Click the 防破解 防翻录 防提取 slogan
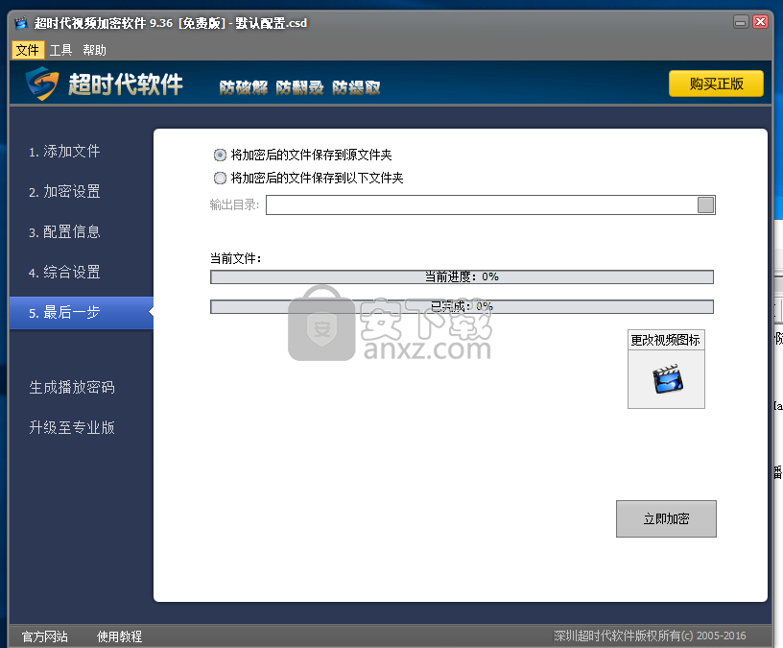 (299, 87)
